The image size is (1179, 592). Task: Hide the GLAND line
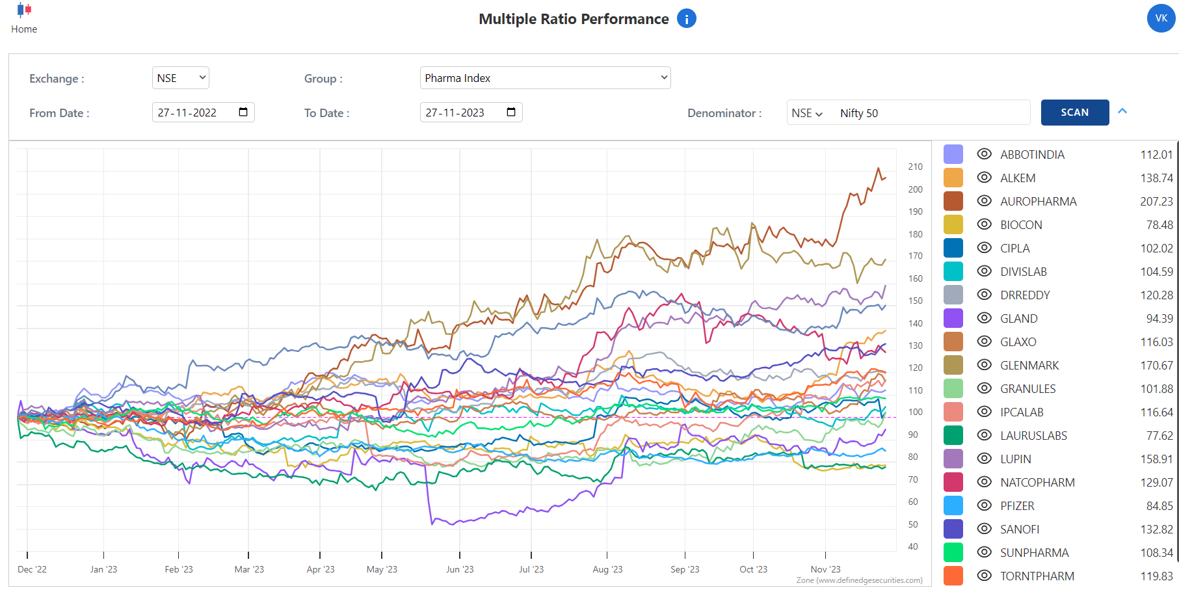pyautogui.click(x=985, y=318)
